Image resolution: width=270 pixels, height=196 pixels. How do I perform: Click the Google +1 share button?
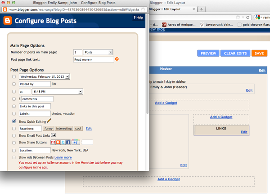point(76,142)
